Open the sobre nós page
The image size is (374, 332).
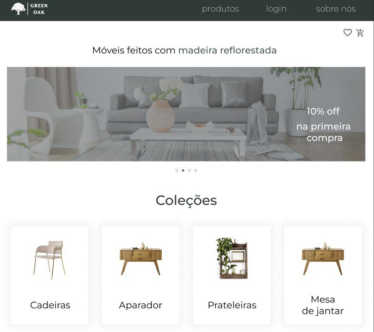tap(335, 9)
